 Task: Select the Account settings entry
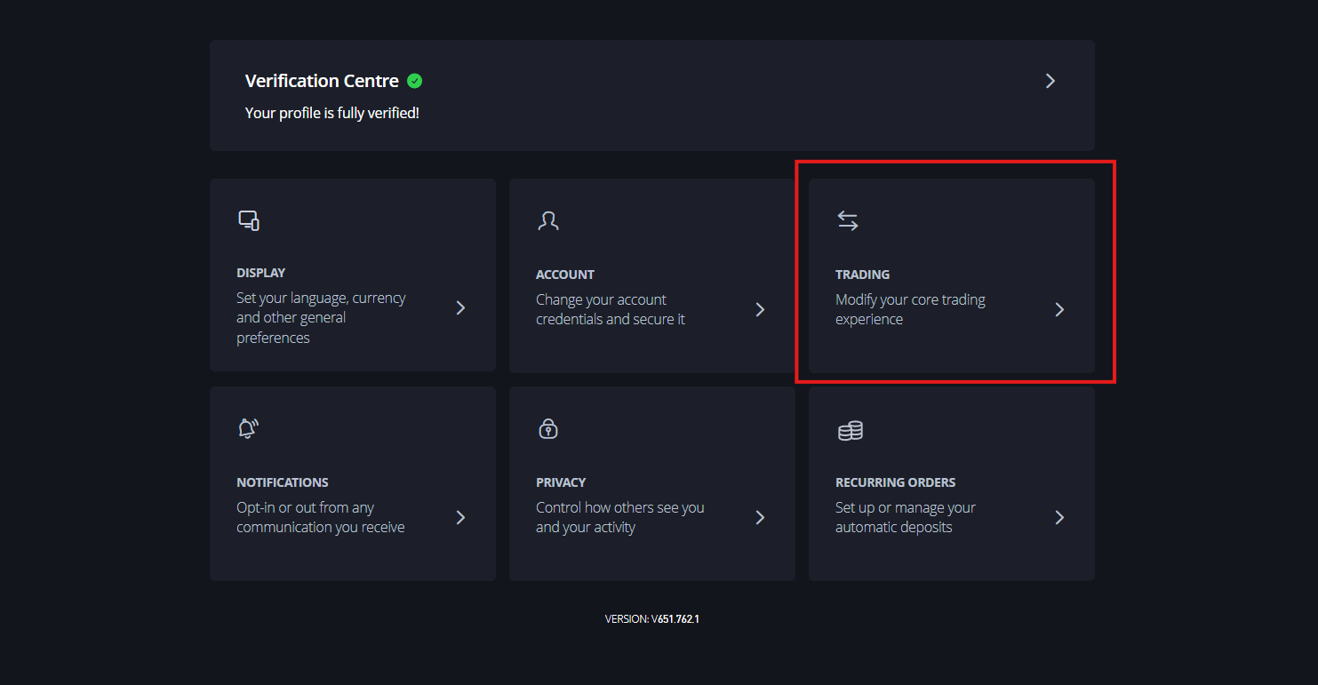coord(651,275)
